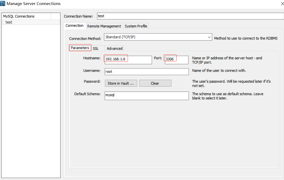Click the 'Method to use to connect' description

click(x=246, y=38)
